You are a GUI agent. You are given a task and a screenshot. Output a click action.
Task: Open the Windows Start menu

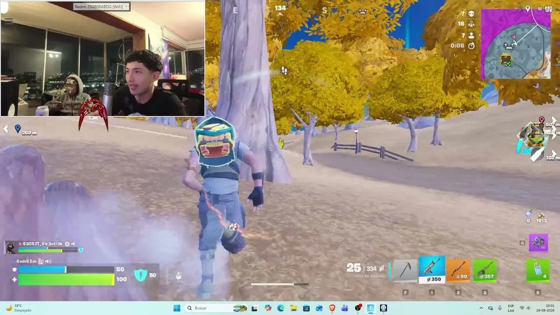coord(177,308)
